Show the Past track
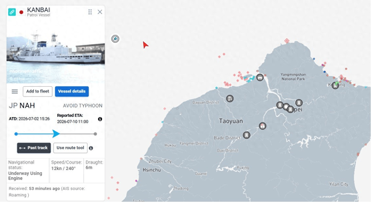The height and width of the screenshot is (202, 371). (34, 148)
